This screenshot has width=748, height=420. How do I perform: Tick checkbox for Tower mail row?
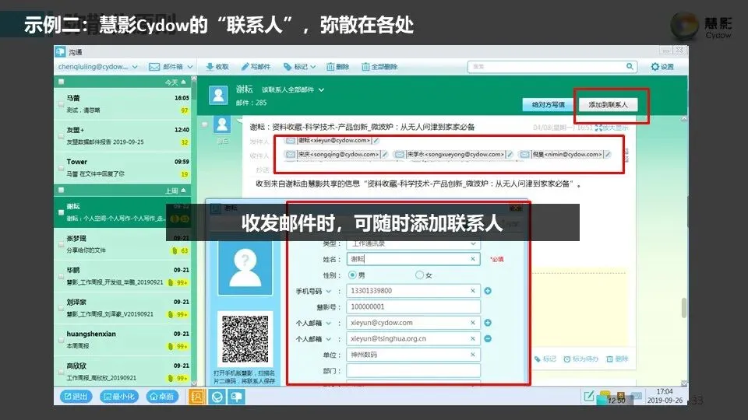click(61, 168)
